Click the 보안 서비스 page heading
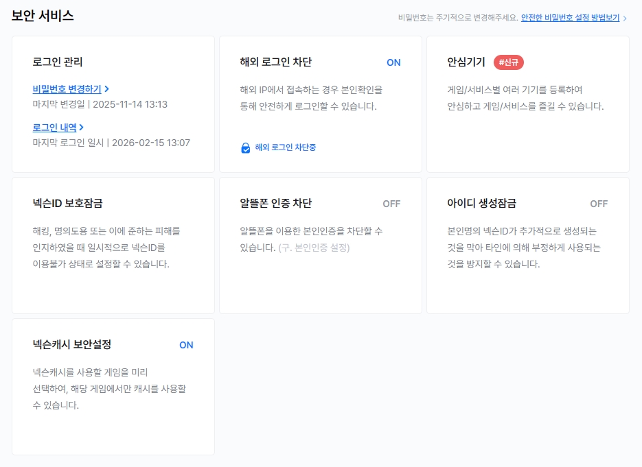The image size is (642, 467). tap(43, 16)
